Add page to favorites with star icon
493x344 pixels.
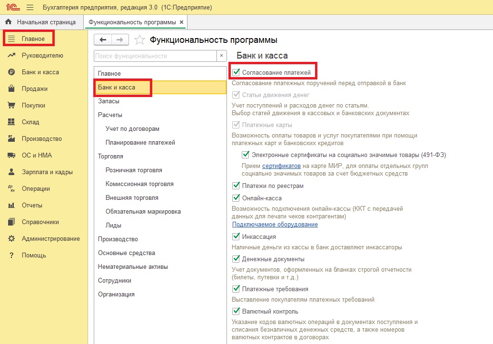pyautogui.click(x=139, y=40)
